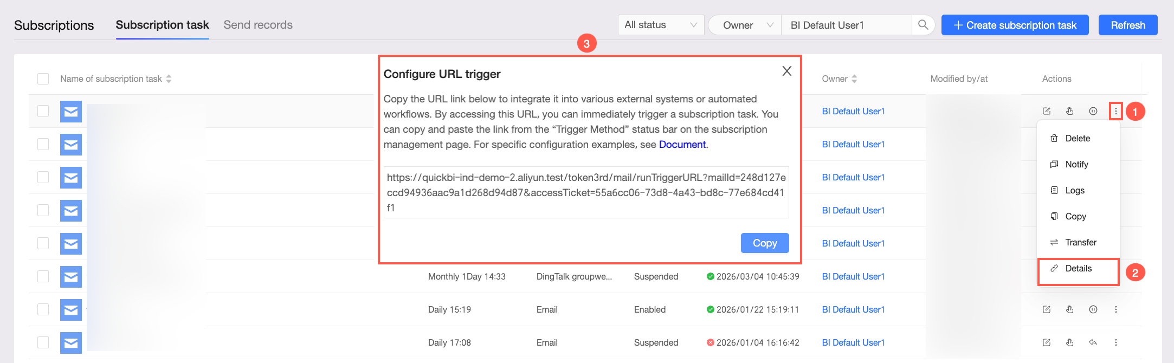This screenshot has width=1174, height=363.
Task: Check the Daily 17:08 row checkbox
Action: (x=43, y=342)
